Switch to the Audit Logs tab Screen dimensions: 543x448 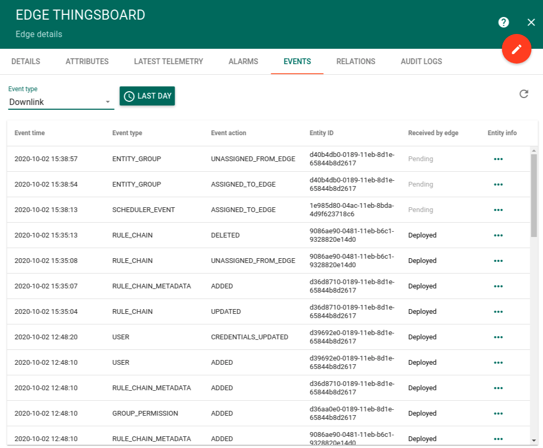pos(421,62)
